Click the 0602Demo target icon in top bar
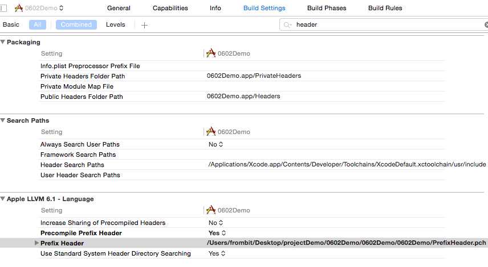The height and width of the screenshot is (267, 488). click(x=19, y=8)
